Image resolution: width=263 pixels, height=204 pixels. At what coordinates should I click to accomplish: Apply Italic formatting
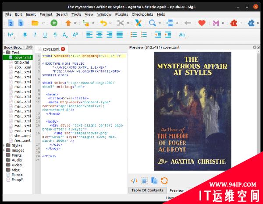coord(35,35)
